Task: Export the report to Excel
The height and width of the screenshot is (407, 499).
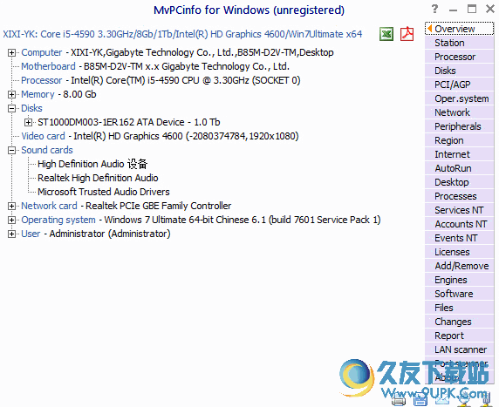Action: click(x=386, y=34)
